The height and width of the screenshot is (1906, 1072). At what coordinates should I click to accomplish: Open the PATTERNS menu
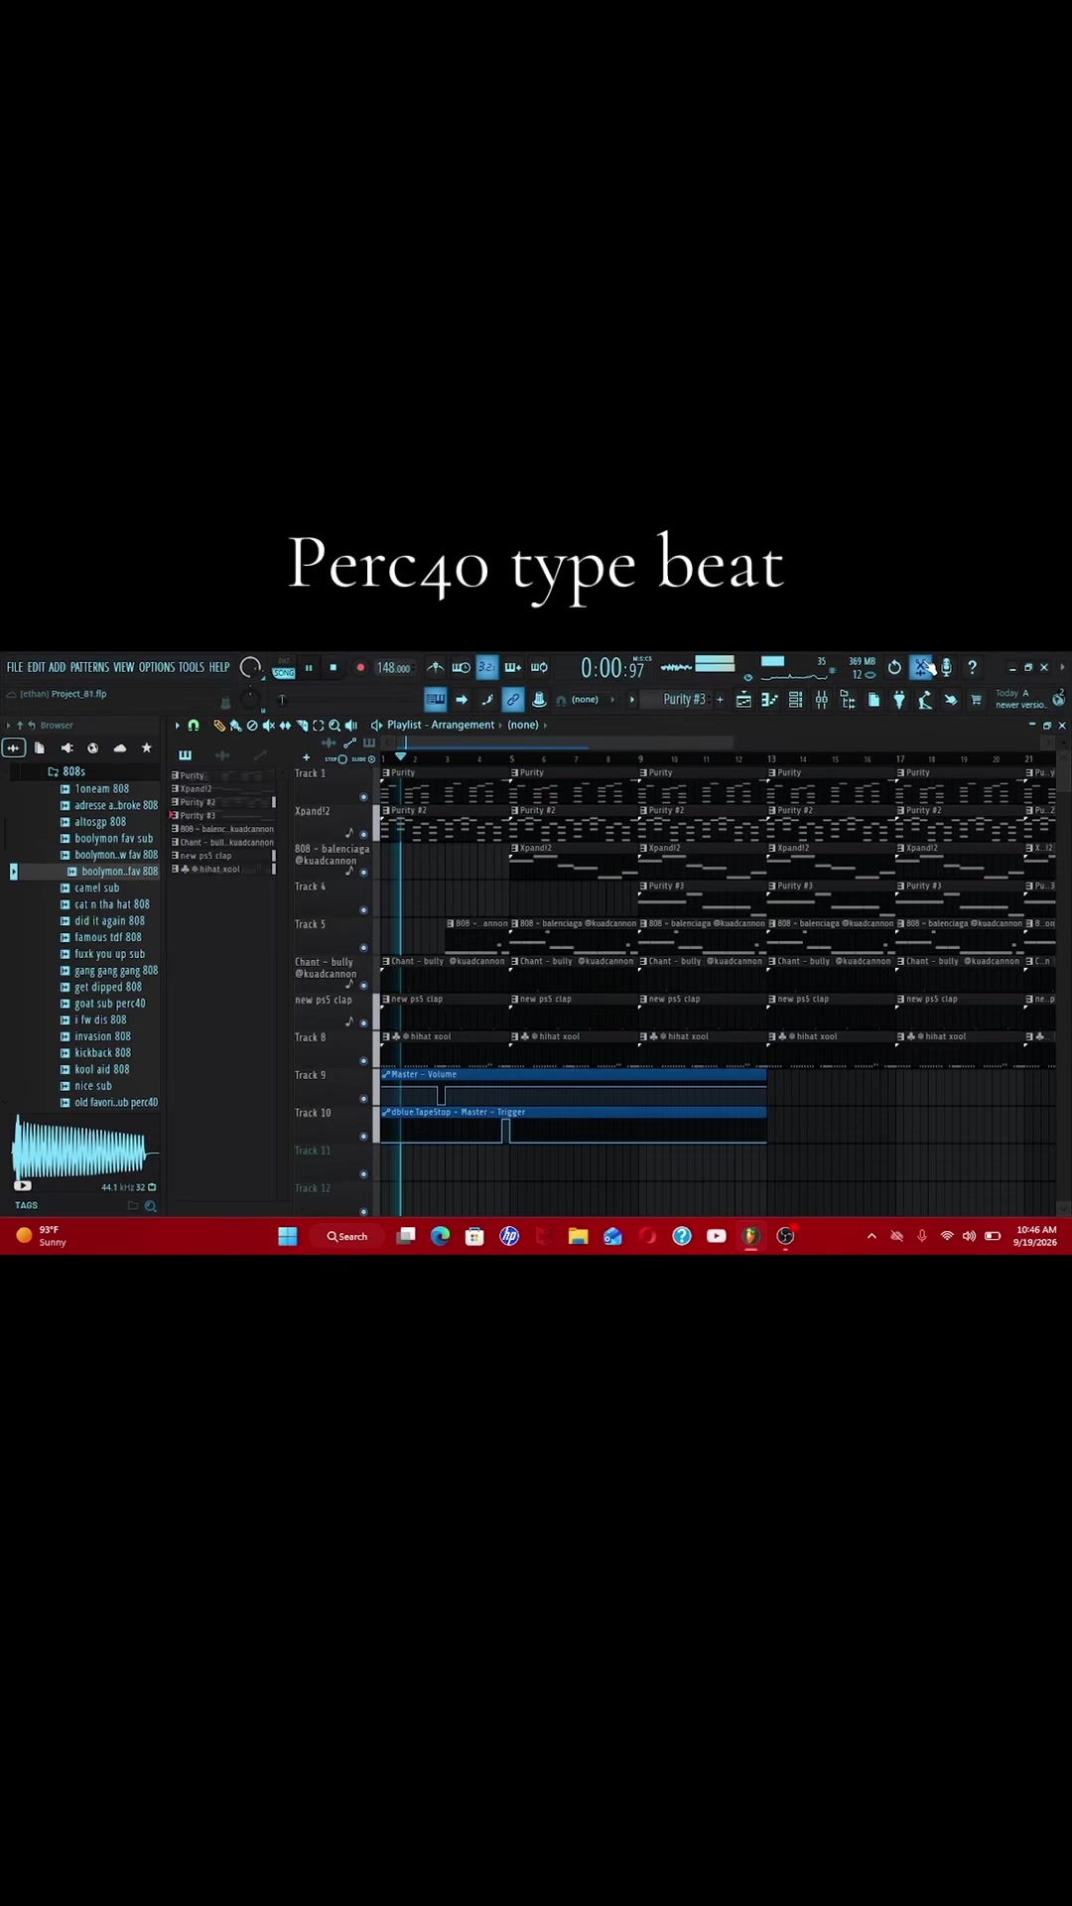tap(89, 668)
